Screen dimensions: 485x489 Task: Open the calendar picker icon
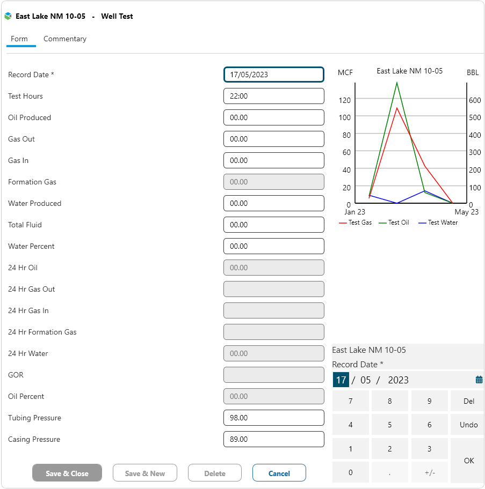(x=479, y=380)
